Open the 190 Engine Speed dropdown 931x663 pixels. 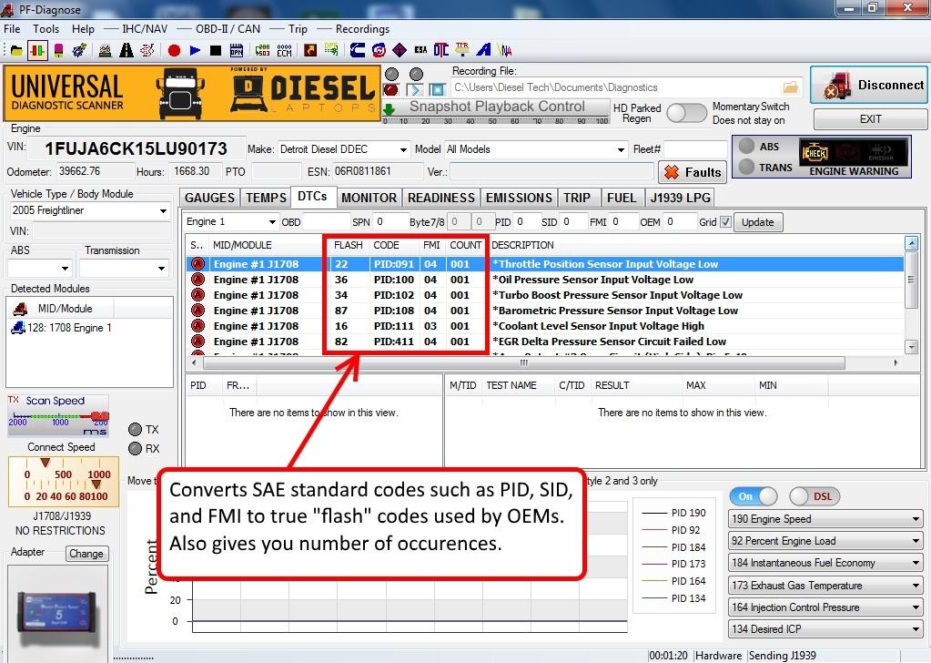pos(825,519)
